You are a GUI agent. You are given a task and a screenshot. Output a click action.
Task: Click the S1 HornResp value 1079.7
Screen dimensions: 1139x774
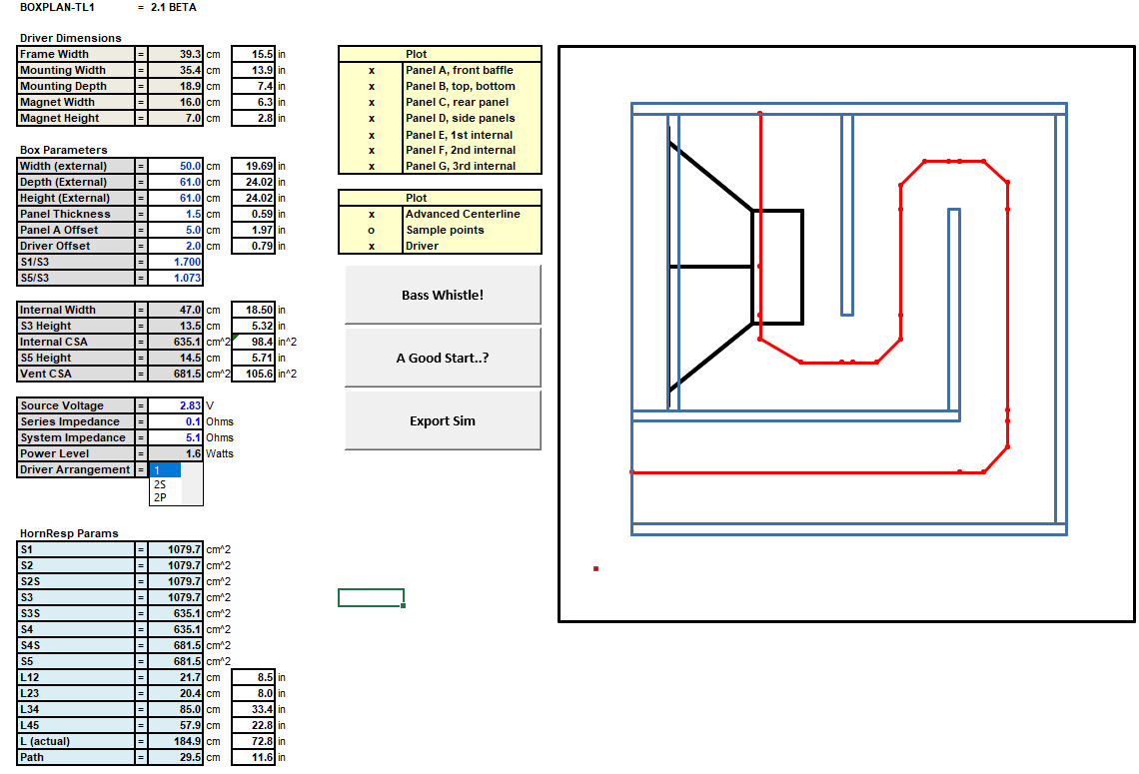click(176, 549)
